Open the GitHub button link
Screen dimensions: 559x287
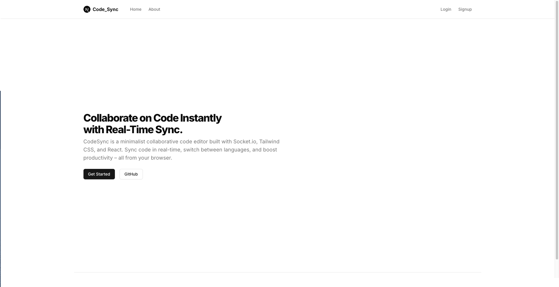pyautogui.click(x=131, y=174)
